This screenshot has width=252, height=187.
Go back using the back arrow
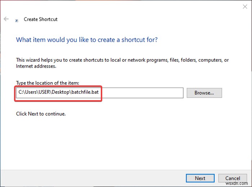(6, 19)
